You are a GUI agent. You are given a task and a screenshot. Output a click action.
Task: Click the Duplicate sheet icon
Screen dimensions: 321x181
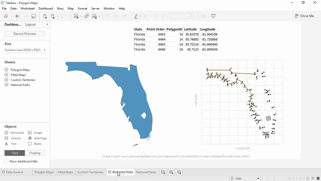click(x=87, y=16)
